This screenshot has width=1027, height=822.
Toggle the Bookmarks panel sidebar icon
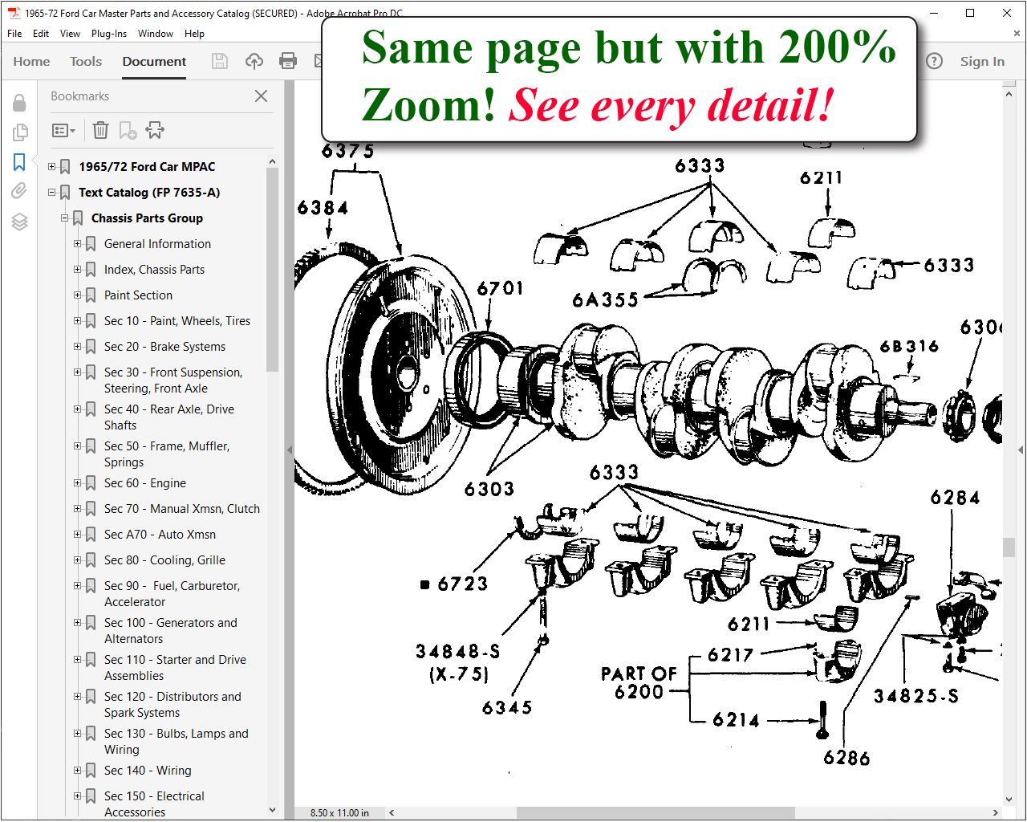[19, 162]
